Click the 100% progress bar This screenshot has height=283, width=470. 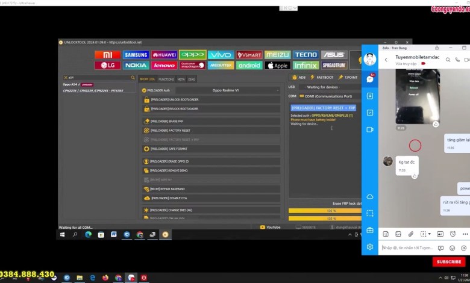click(x=324, y=211)
